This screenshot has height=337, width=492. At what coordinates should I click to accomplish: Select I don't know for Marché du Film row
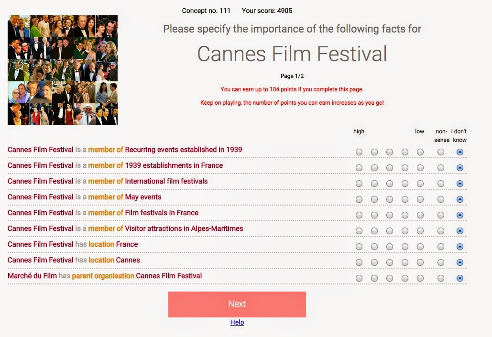(x=460, y=278)
